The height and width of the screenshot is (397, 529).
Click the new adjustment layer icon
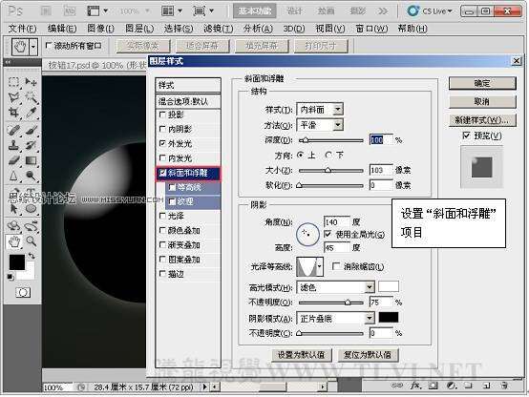point(451,386)
